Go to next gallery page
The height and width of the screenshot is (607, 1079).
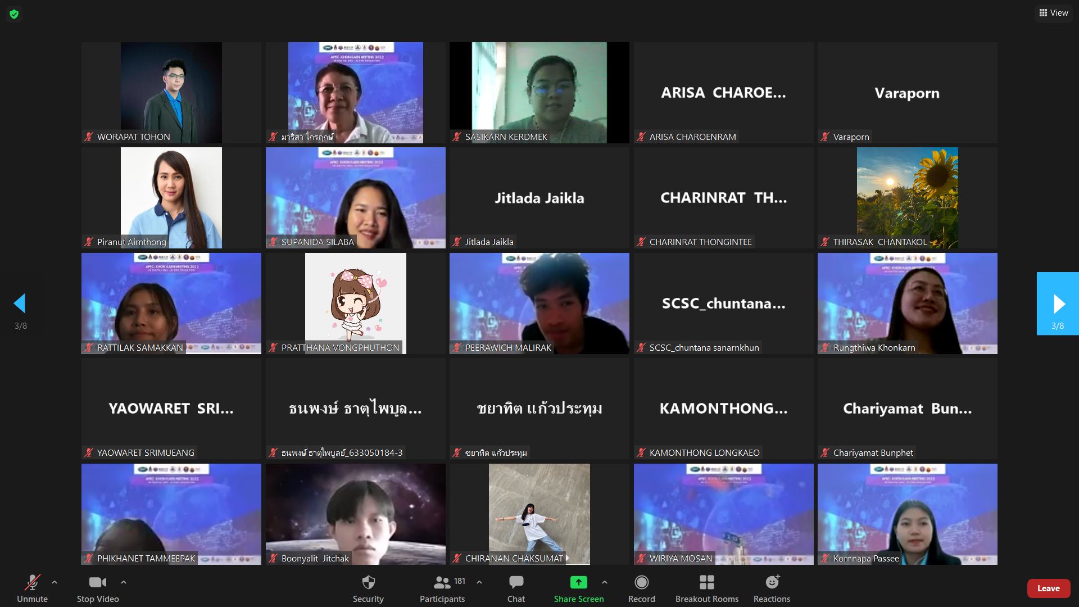(x=1058, y=304)
